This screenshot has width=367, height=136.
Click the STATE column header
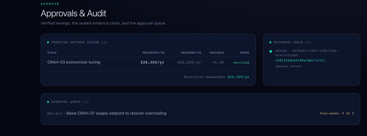(x=245, y=53)
